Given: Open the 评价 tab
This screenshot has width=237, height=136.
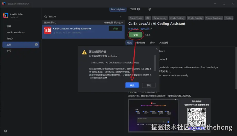Looking at the screenshot, I should point(152,43).
